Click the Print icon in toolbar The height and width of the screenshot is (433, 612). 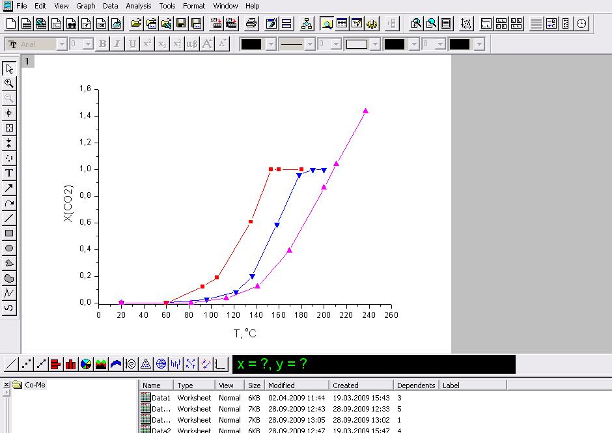click(x=251, y=24)
